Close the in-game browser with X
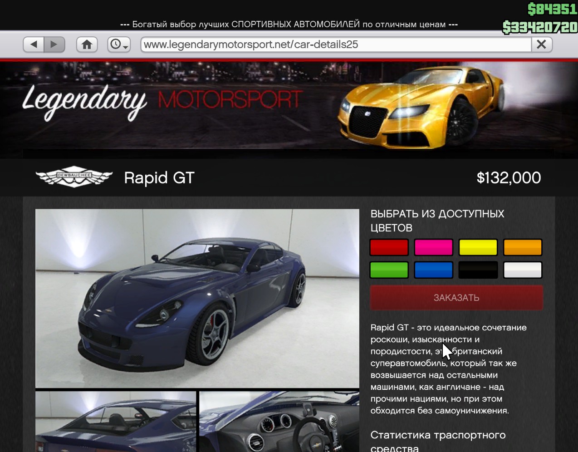This screenshot has width=578, height=452. pyautogui.click(x=541, y=44)
